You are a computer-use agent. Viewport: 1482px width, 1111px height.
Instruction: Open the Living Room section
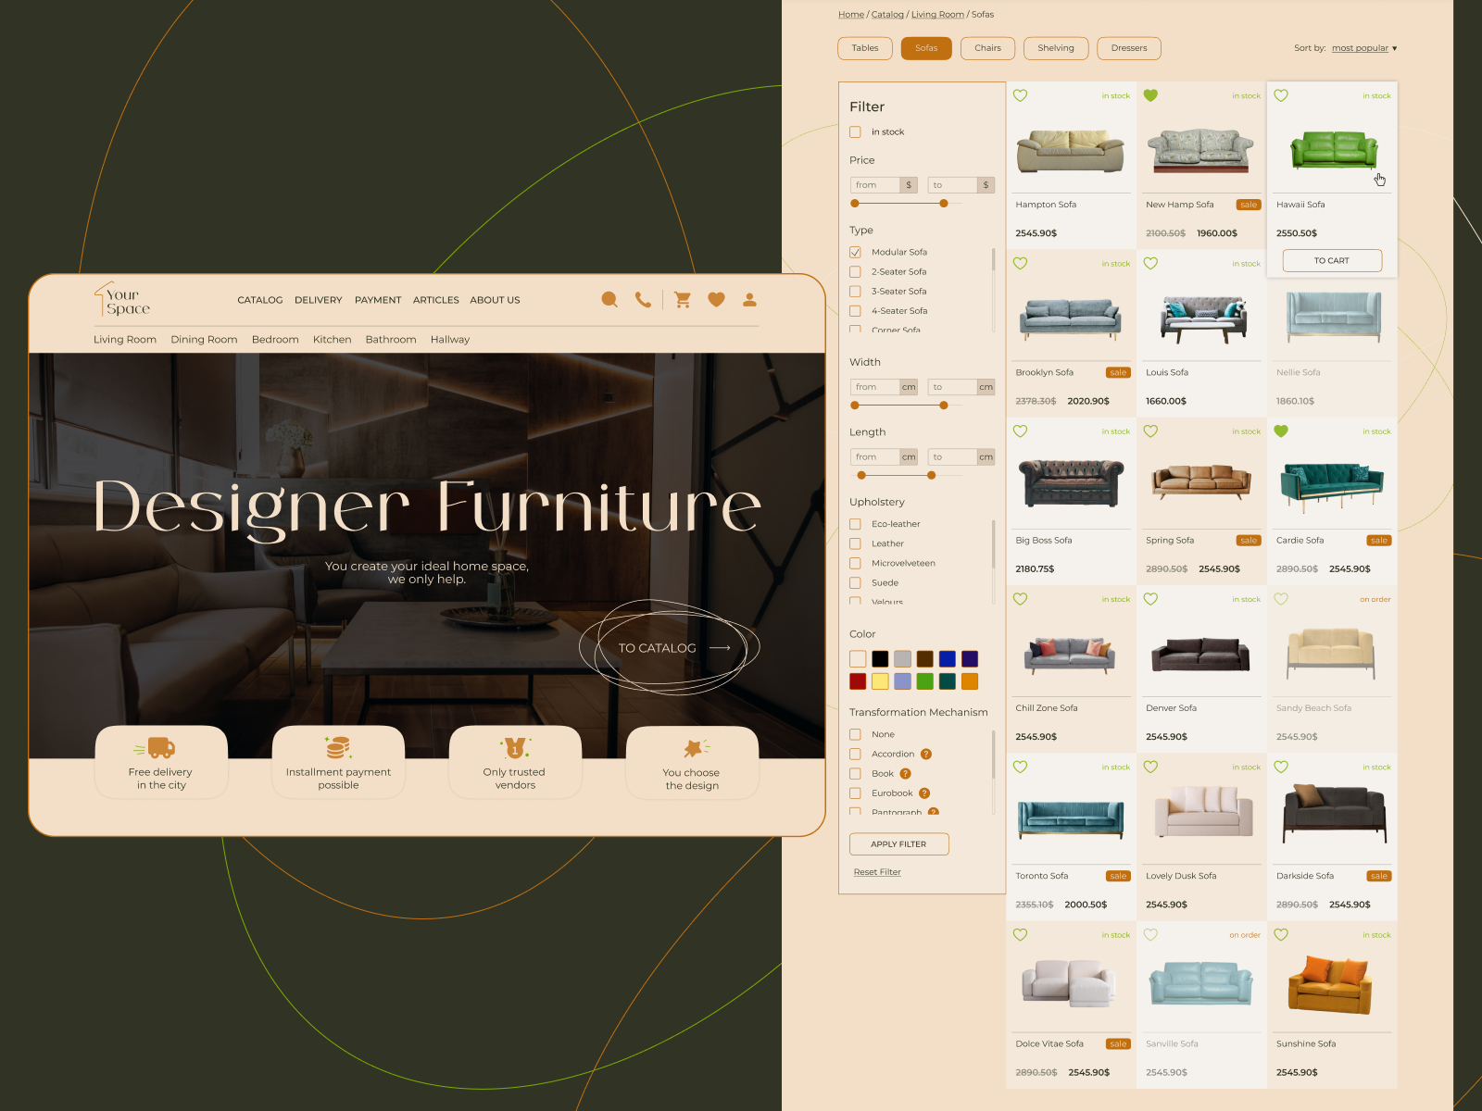(125, 340)
